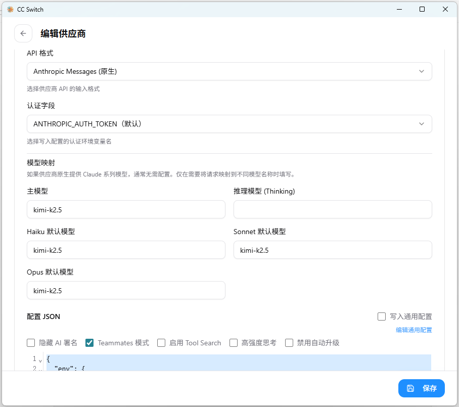Uncheck the Teammates 模式 checkbox
Viewport: 459px width, 407px height.
point(89,343)
